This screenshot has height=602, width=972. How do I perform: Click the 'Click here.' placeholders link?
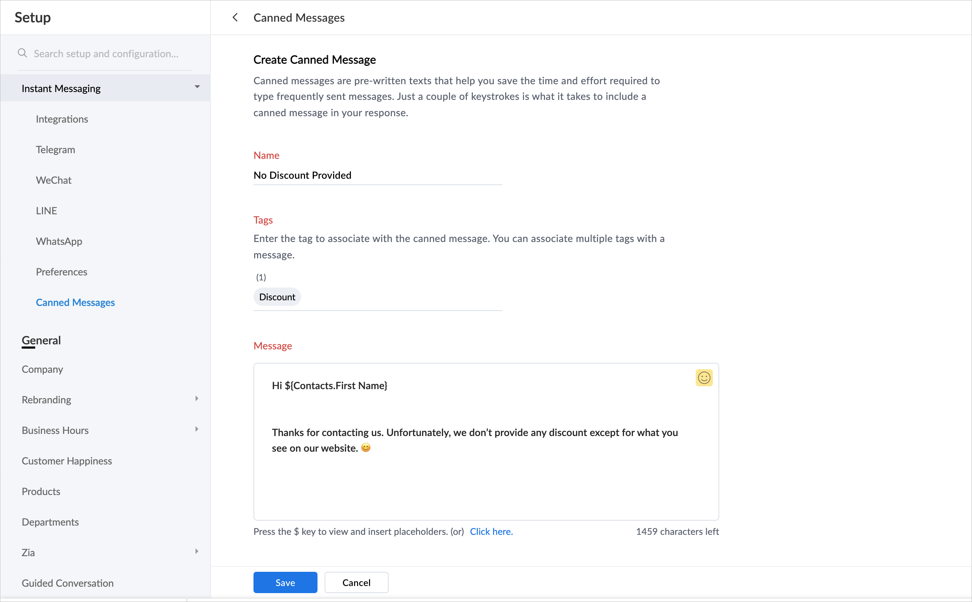(x=491, y=532)
